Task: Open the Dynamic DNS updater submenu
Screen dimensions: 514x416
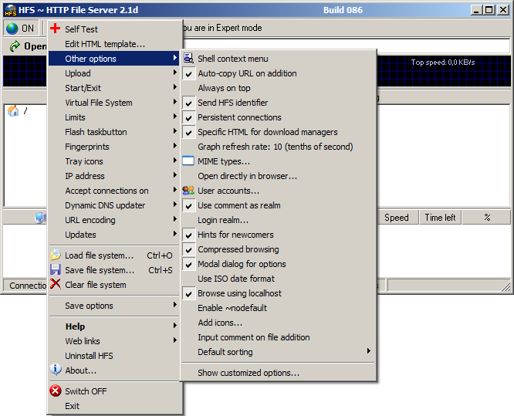Action: 105,205
